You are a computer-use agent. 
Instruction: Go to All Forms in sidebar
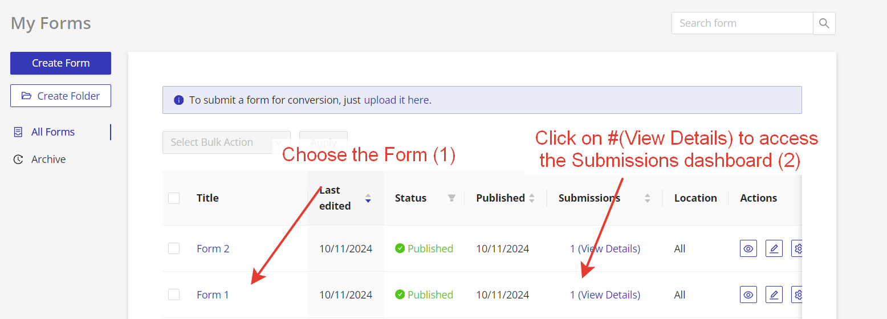coord(53,132)
